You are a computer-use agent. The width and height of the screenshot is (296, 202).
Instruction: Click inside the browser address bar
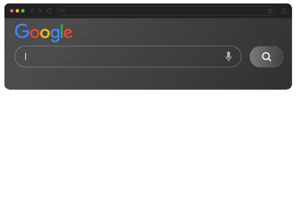tap(166, 11)
